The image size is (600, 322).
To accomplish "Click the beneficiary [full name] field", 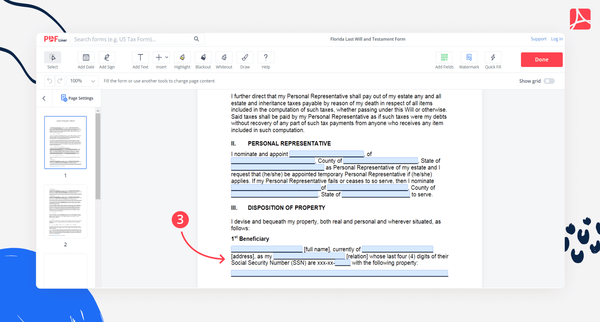I will (x=267, y=249).
